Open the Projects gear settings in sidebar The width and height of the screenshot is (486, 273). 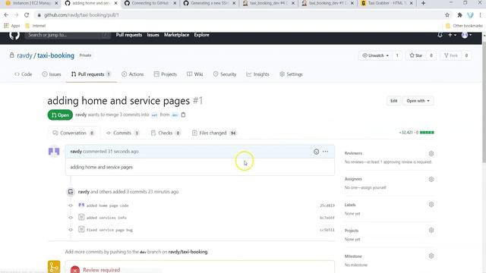(431, 231)
